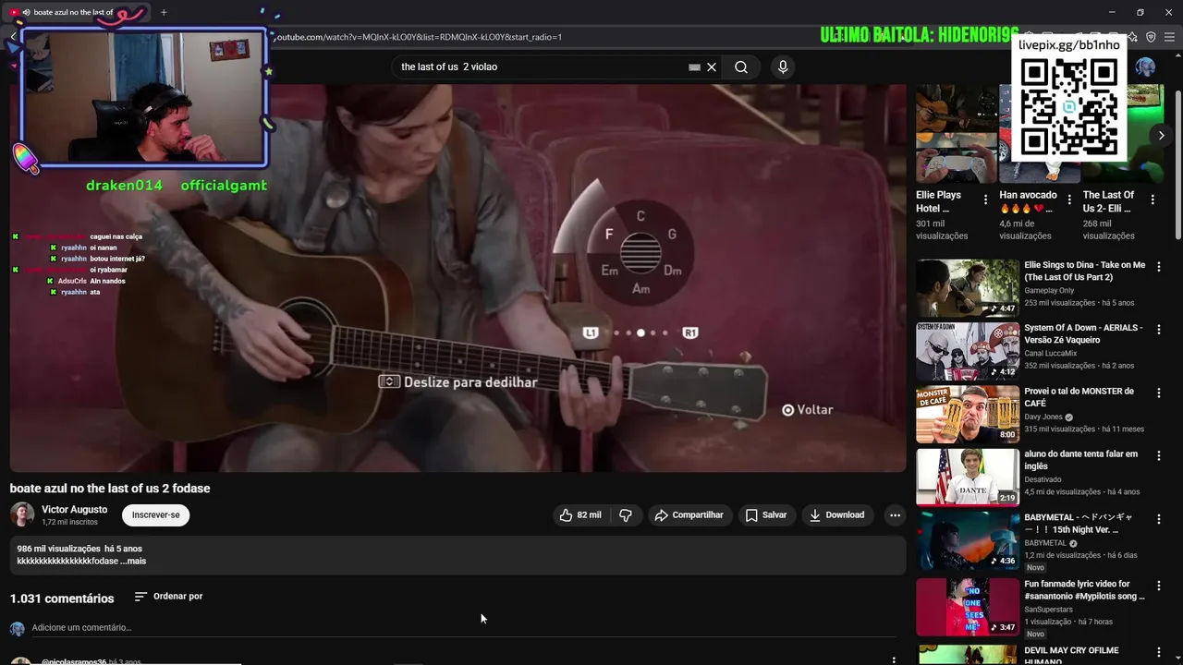Open options for MONSTER DE CAFÉ video
The height and width of the screenshot is (665, 1183).
point(1158,393)
